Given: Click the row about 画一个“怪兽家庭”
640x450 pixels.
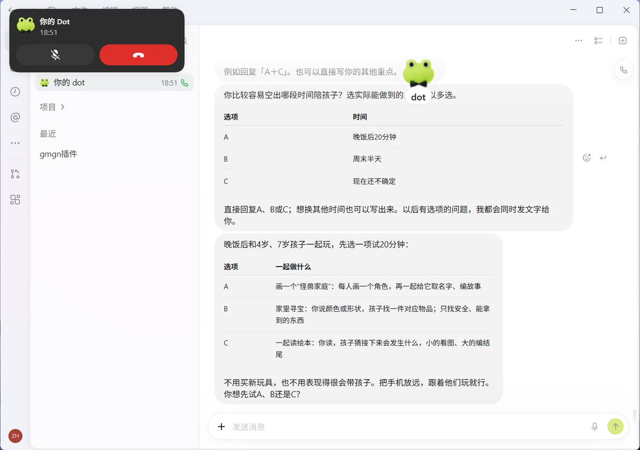Looking at the screenshot, I should [358, 286].
